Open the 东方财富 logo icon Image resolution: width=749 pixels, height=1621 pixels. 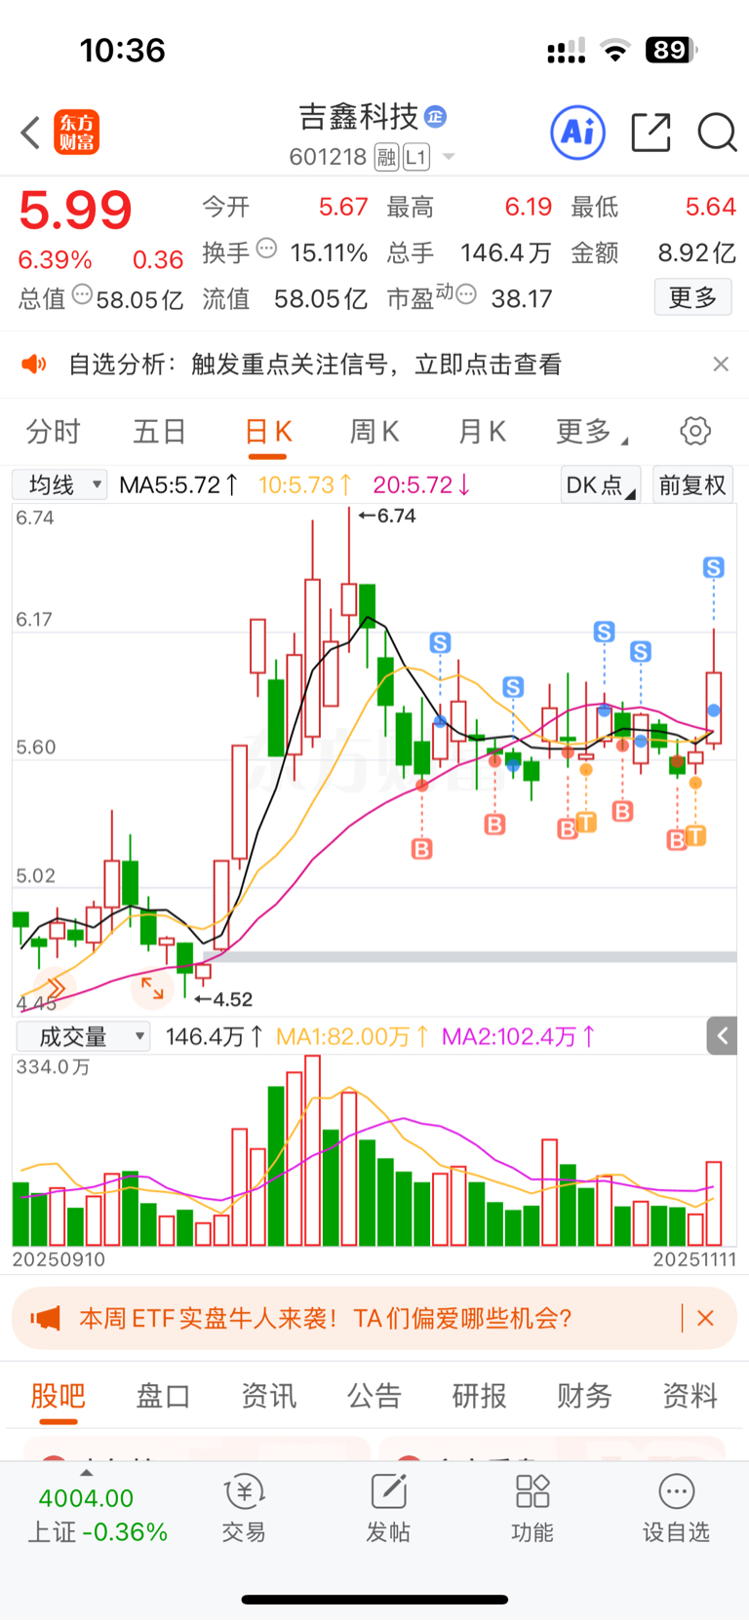coord(76,133)
